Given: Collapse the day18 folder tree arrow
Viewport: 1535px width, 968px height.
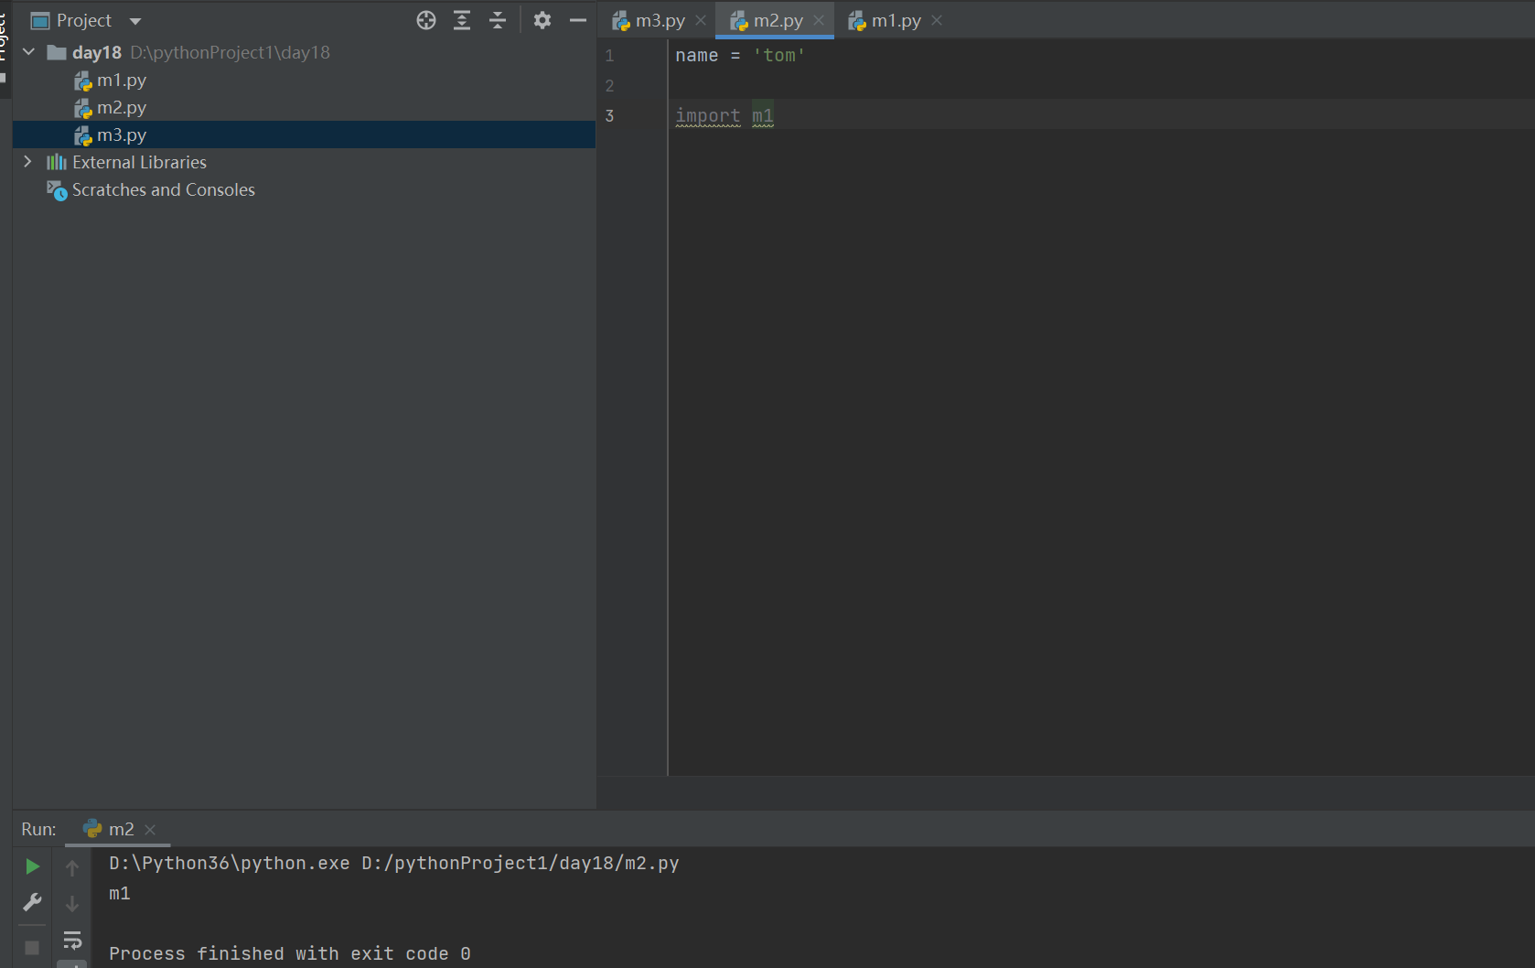Looking at the screenshot, I should point(28,52).
